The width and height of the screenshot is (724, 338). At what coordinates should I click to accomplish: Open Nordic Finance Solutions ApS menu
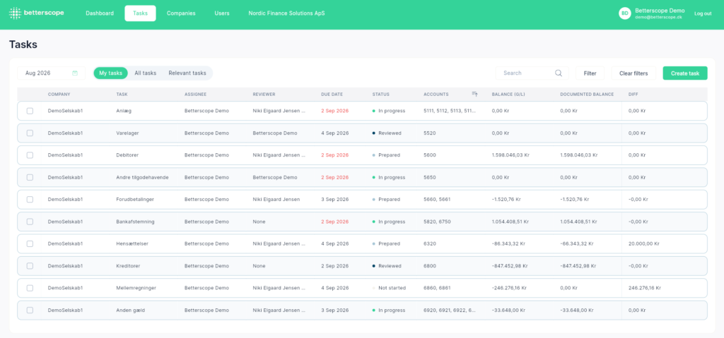286,13
